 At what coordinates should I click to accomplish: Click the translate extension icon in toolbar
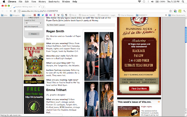[x=175, y=11]
